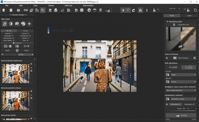The width and height of the screenshot is (199, 122).
Task: Select the camera HDR style icon
Action: 17,24
